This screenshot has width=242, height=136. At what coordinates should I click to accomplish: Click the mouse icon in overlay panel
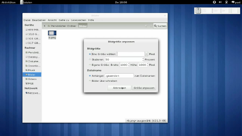click(x=198, y=11)
